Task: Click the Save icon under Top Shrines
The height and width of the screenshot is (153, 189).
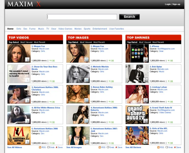Action: (x=175, y=147)
